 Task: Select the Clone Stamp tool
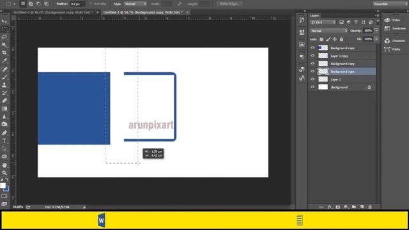[x=4, y=85]
